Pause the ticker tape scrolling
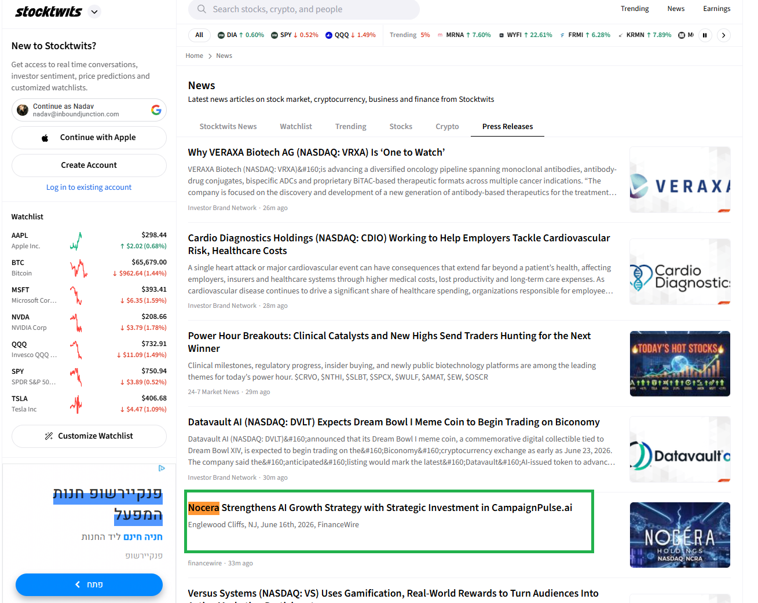The image size is (758, 603). pyautogui.click(x=705, y=35)
